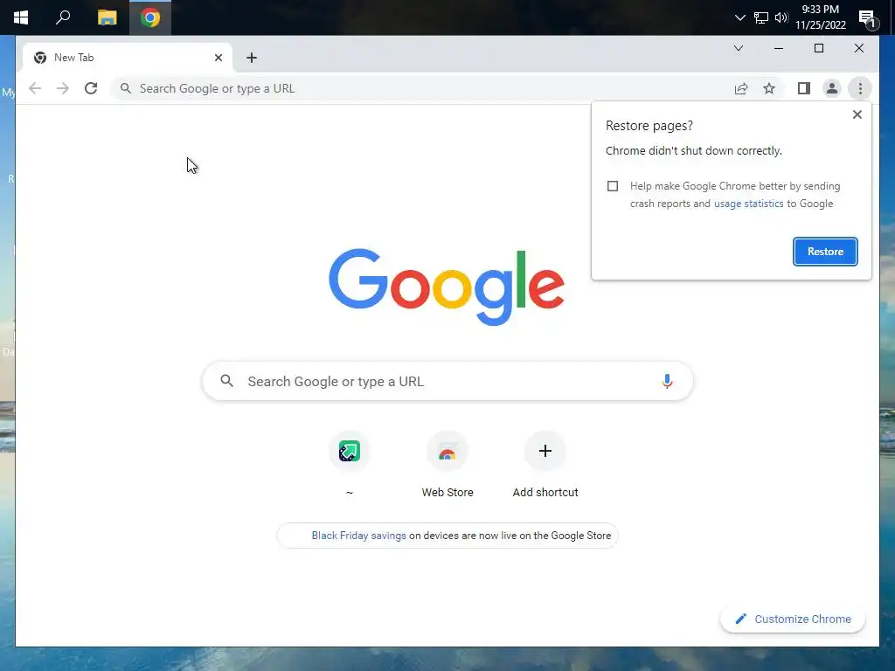Open the side panel icon
This screenshot has width=895, height=671.
(804, 88)
